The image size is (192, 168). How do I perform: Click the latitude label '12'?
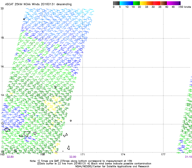2,124
